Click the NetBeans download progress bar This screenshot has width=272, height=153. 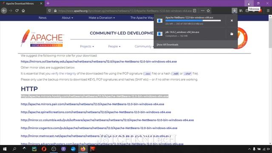click(193, 21)
